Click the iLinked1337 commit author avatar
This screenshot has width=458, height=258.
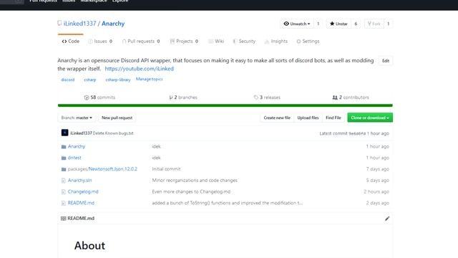tap(64, 133)
